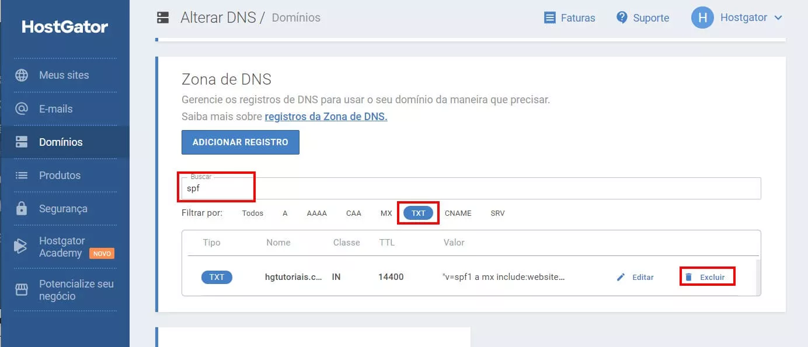The width and height of the screenshot is (808, 347).
Task: Click the server icon beside Domínios in sidebar
Action: click(22, 142)
